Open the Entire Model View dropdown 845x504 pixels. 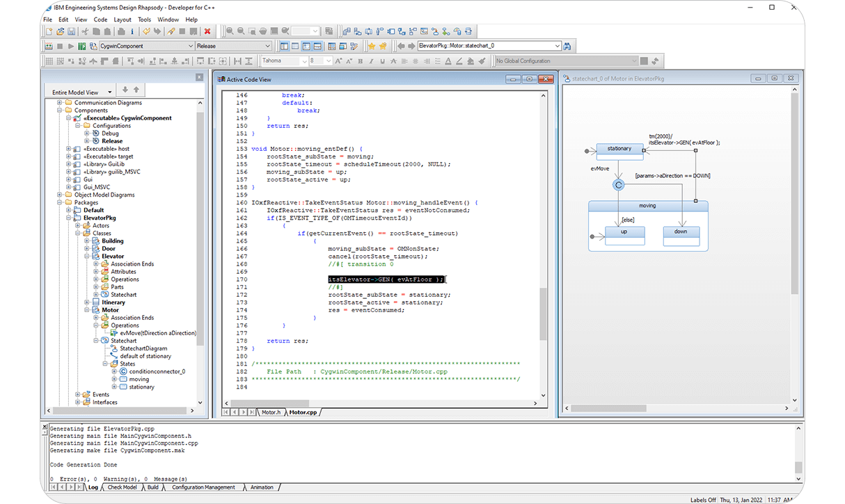110,92
